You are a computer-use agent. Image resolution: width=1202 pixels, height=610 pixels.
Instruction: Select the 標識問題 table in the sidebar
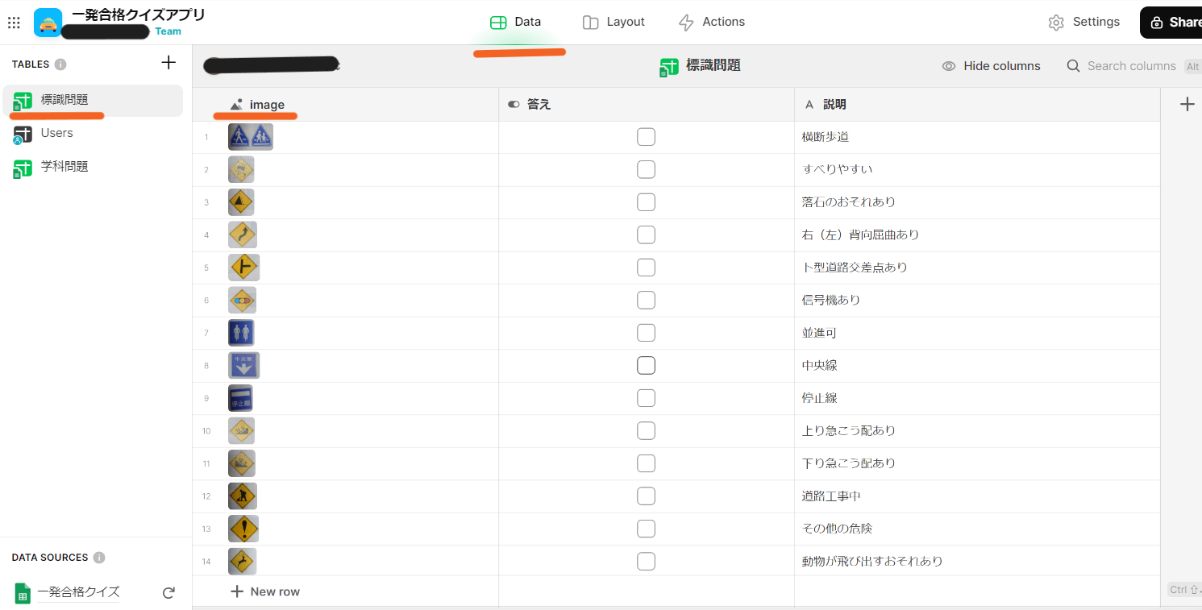point(93,101)
